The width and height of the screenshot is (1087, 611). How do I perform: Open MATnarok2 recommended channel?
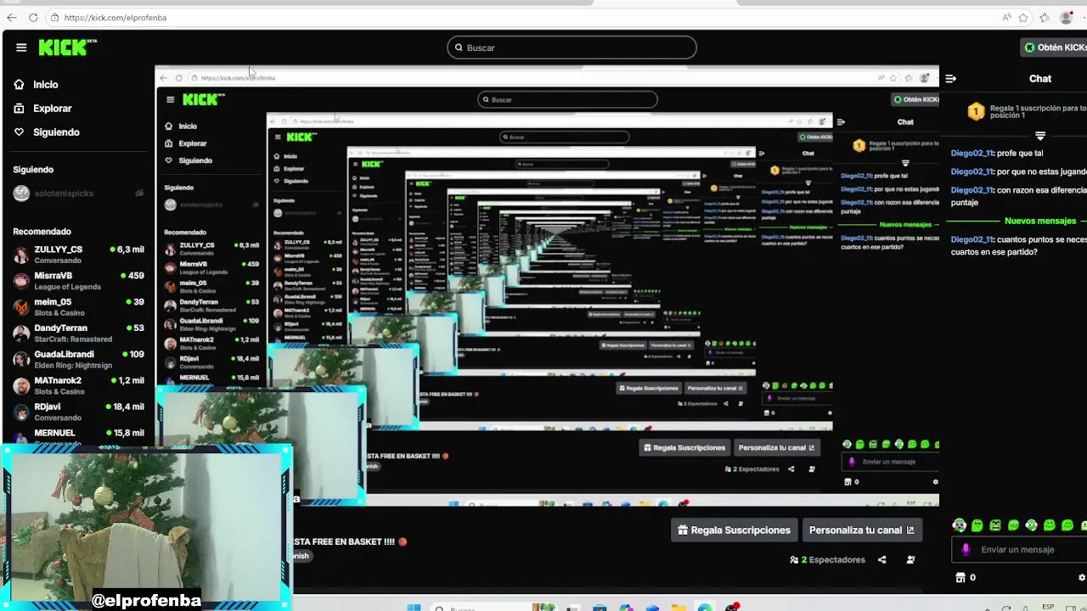[78, 386]
